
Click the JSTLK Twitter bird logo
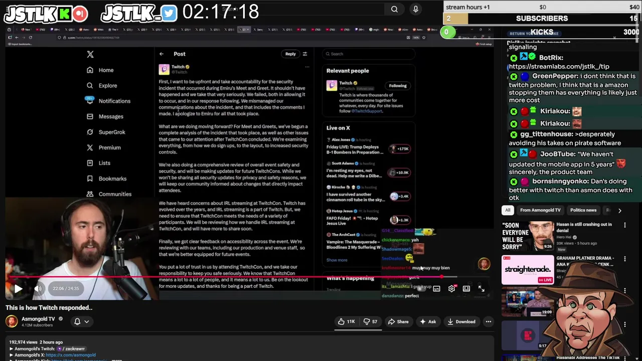click(169, 14)
